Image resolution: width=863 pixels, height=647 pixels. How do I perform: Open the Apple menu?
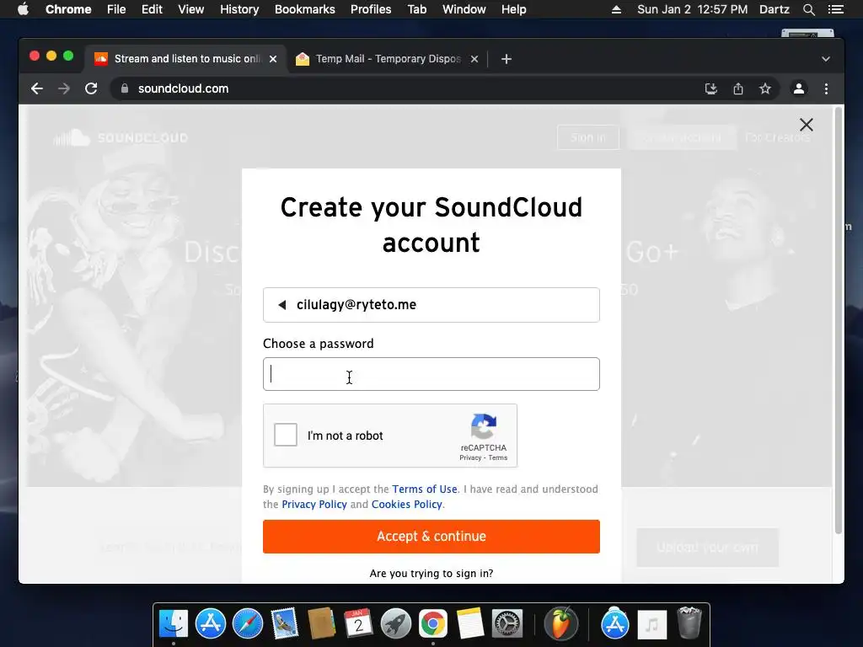[x=23, y=9]
